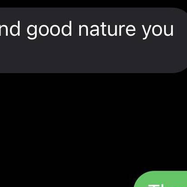Tap the rounded top-left corner of green bubble
187x187 pixels.
pyautogui.click(x=140, y=177)
